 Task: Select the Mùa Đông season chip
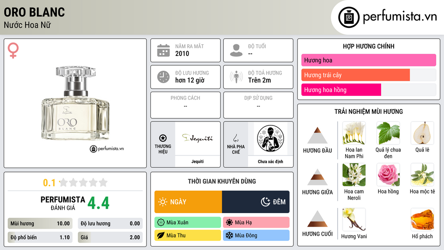(x=256, y=235)
